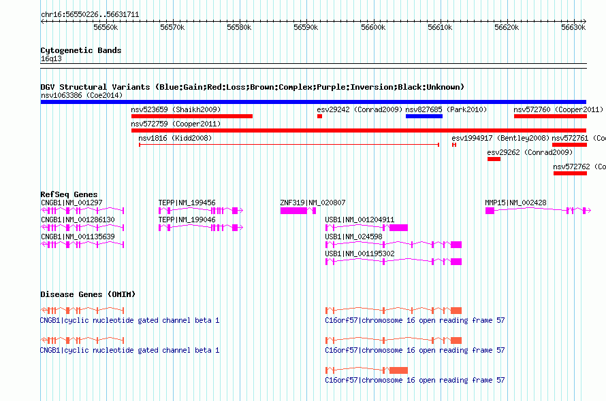Open the USB1|NM_001195302 transcript label

click(360, 254)
